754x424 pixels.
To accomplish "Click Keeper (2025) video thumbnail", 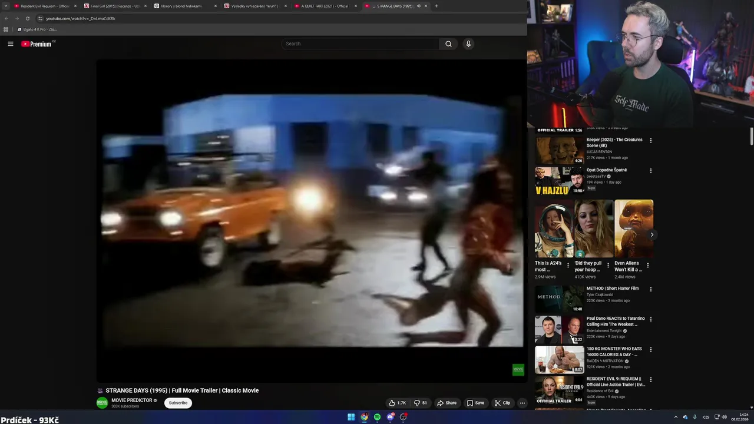I will click(x=559, y=151).
